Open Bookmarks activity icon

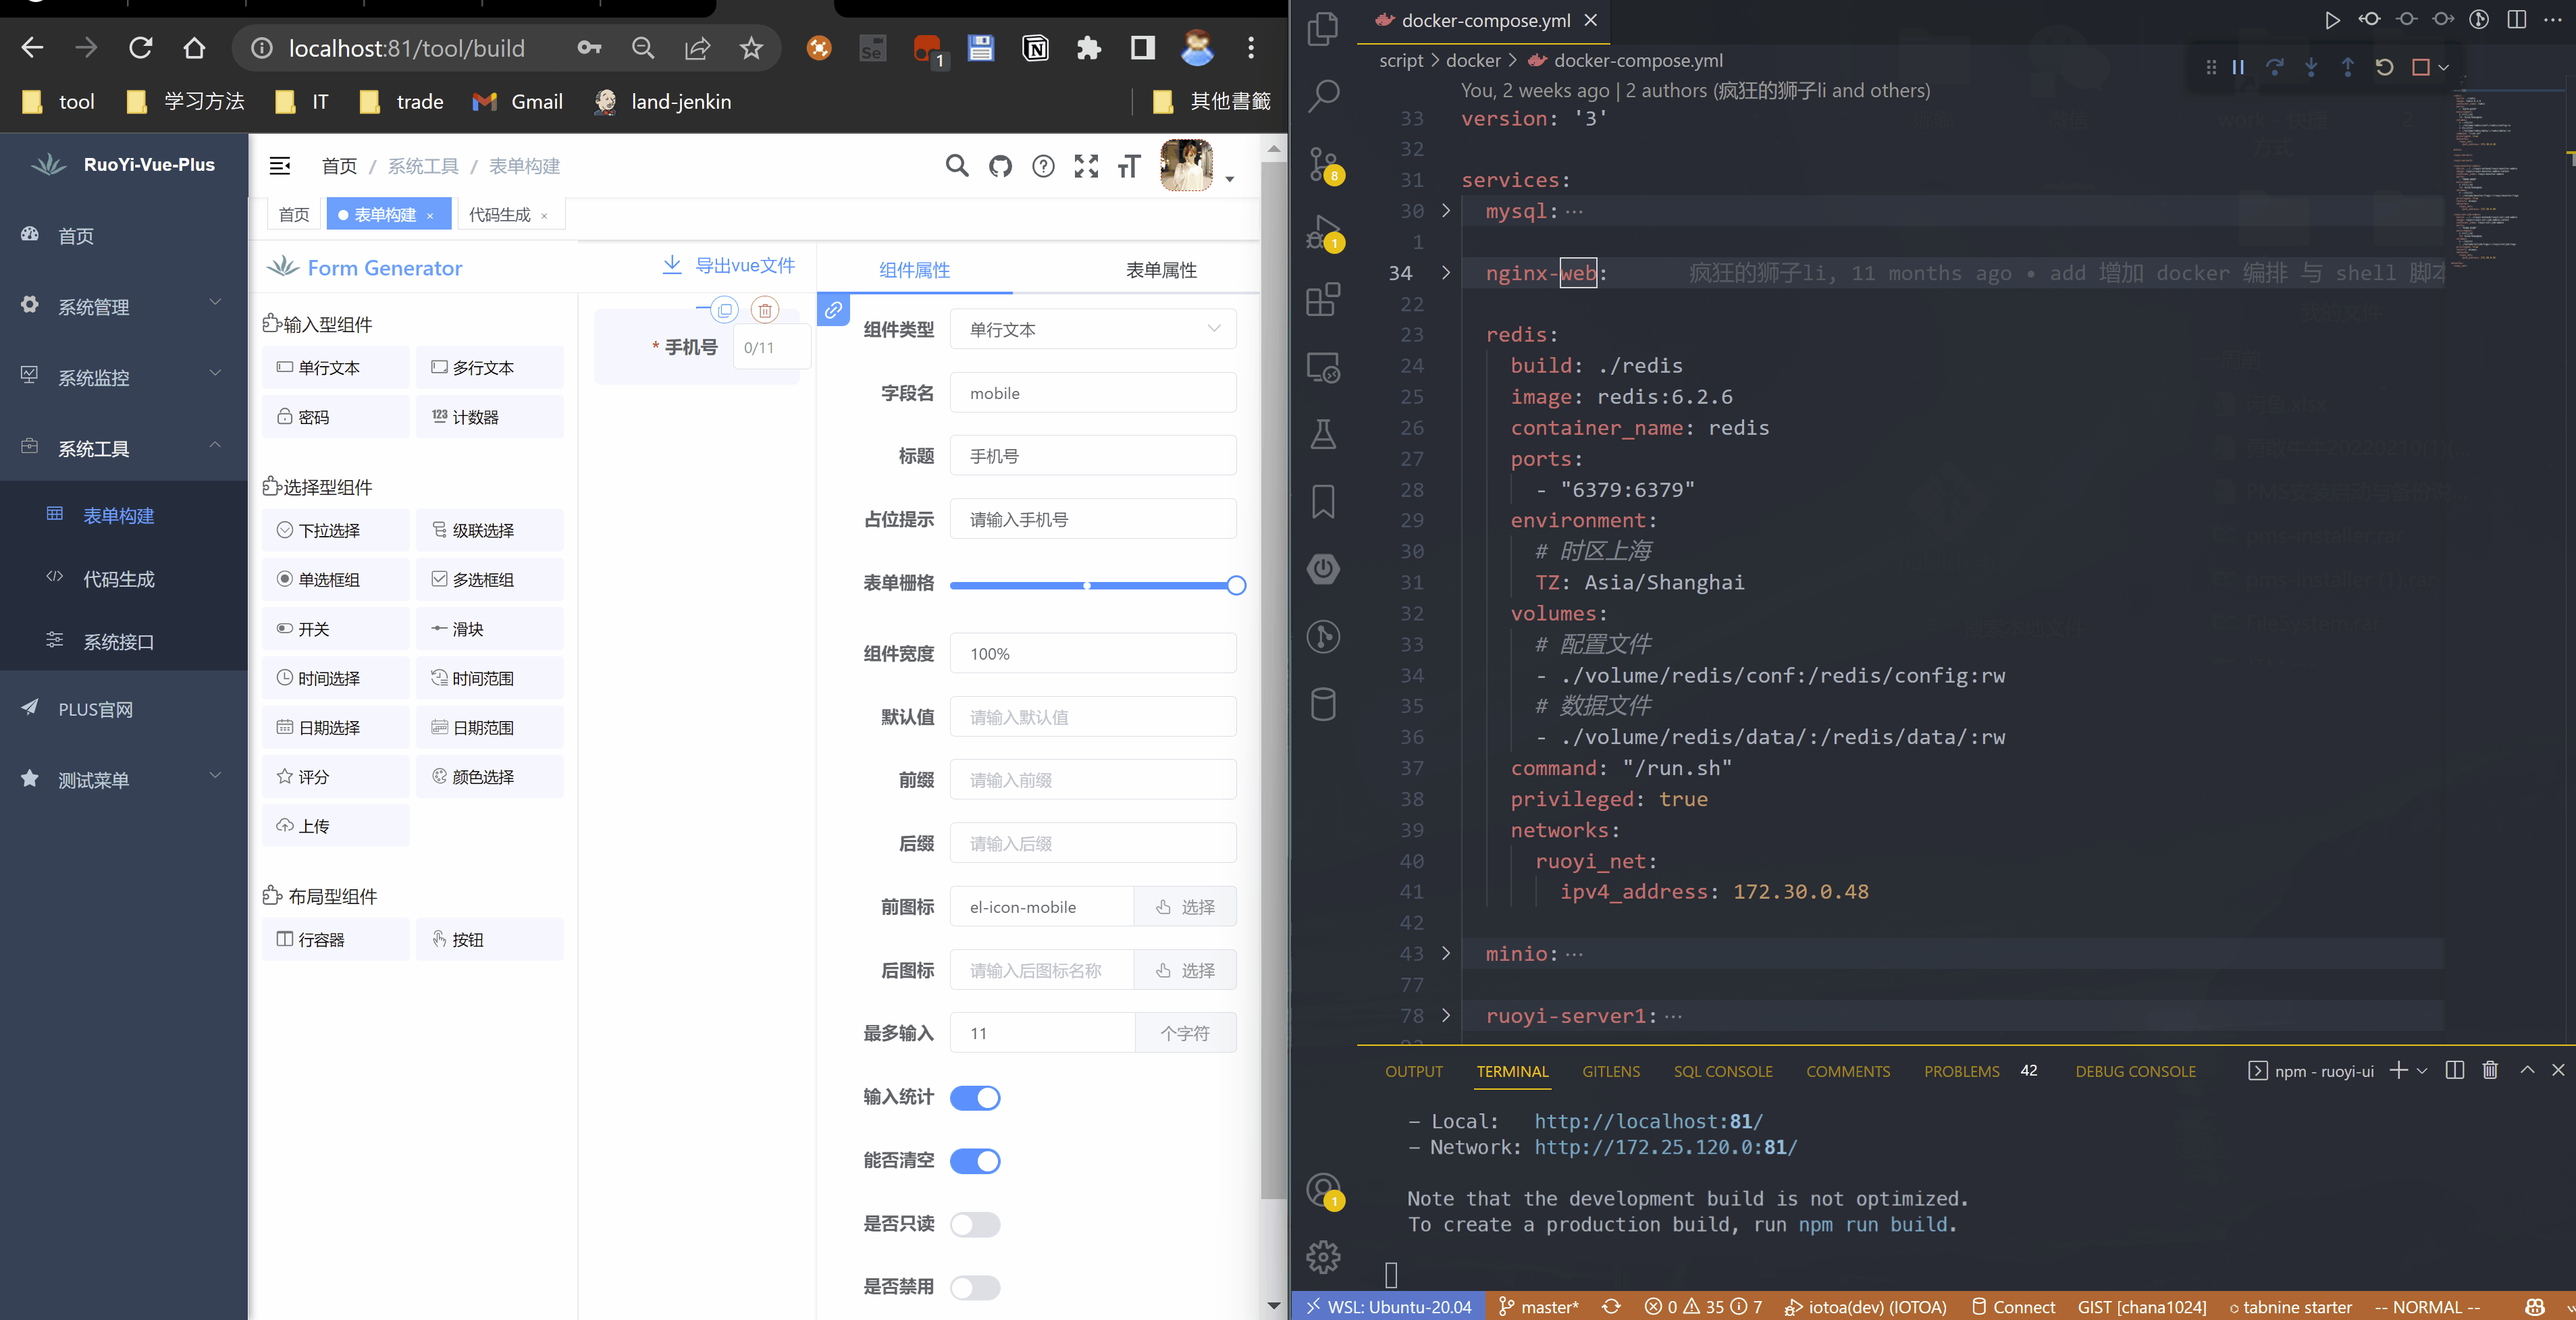point(1323,502)
